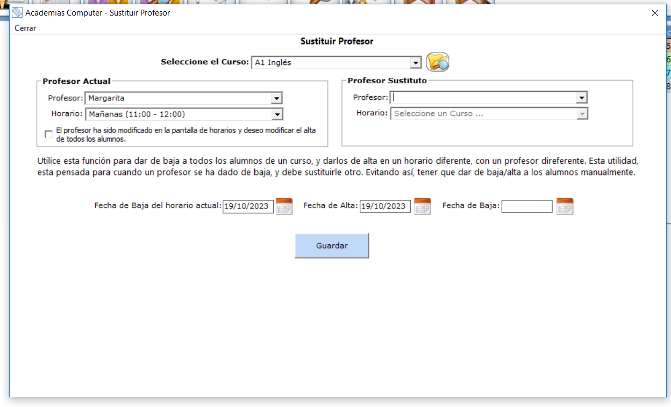Open calendar for Fecha de Baja del horario actual
Image resolution: width=671 pixels, height=407 pixels.
[284, 206]
